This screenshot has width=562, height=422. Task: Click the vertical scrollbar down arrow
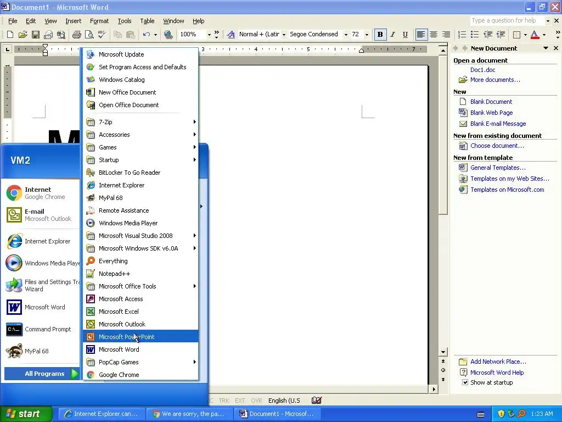click(x=443, y=352)
